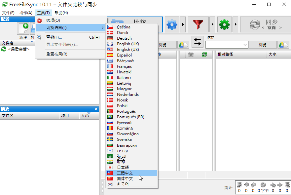Open the blue comparison settings gear
This screenshot has width=291, height=195.
pyautogui.click(x=172, y=24)
